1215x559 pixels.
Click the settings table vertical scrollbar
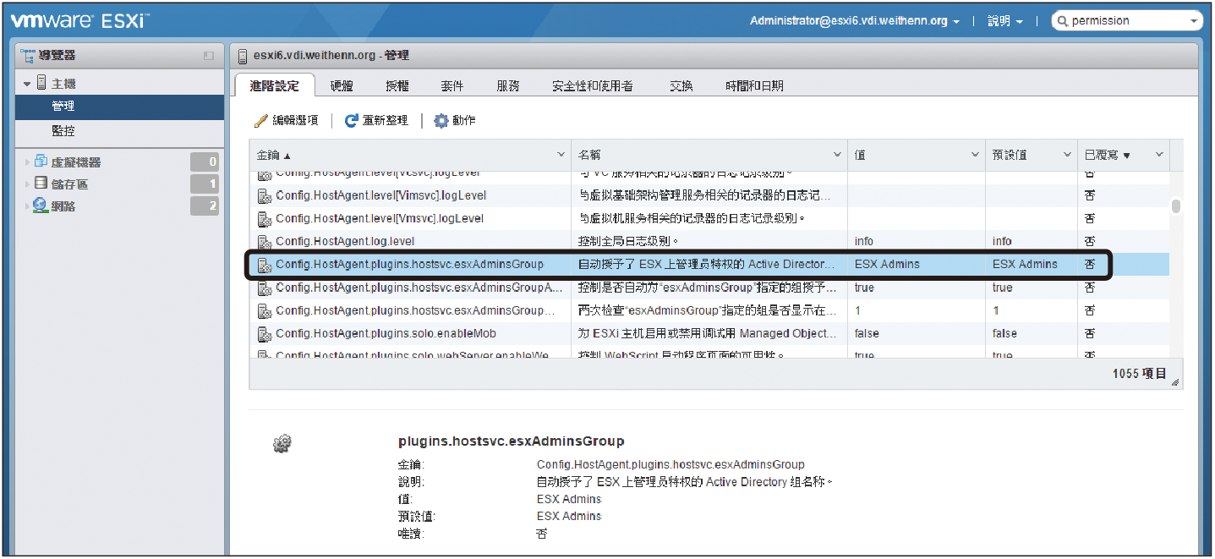click(x=1175, y=206)
